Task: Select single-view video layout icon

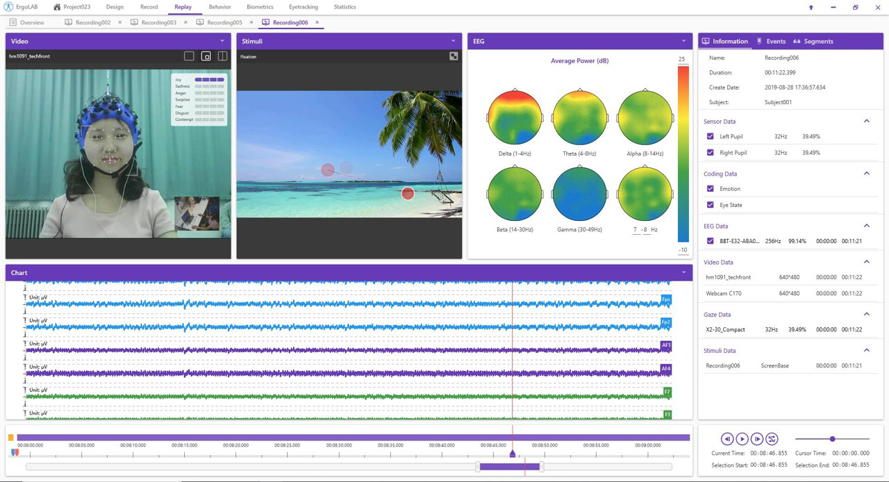Action: pos(189,56)
